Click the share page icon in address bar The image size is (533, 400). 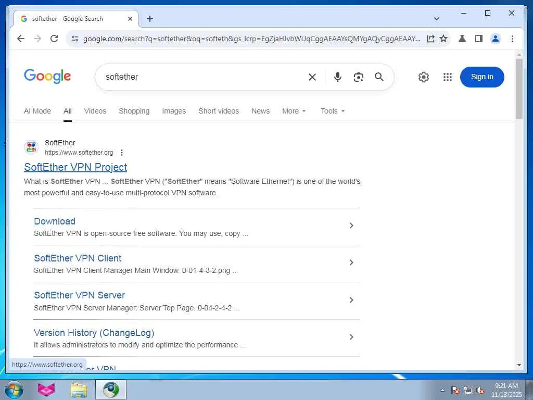430,39
